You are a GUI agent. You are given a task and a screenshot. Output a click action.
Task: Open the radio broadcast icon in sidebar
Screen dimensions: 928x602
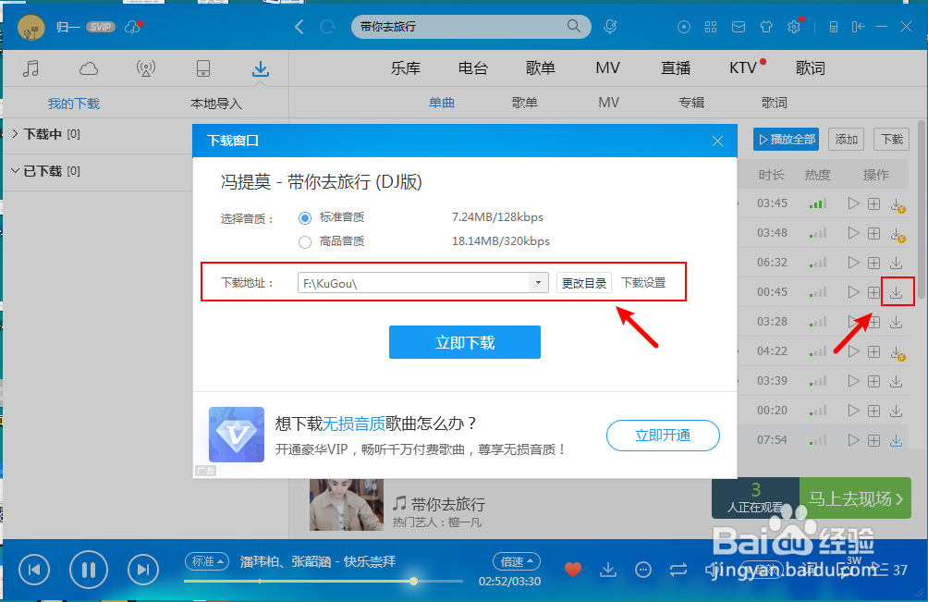(145, 68)
